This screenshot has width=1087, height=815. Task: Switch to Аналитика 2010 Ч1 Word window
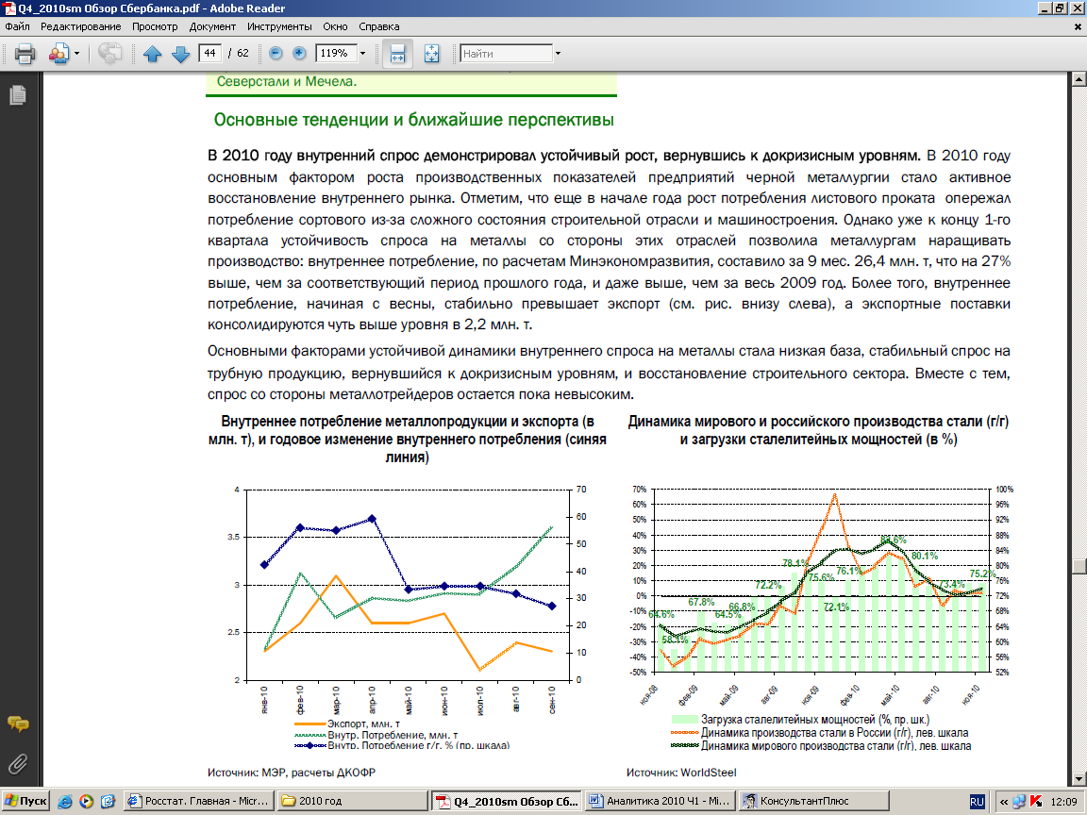pos(660,801)
